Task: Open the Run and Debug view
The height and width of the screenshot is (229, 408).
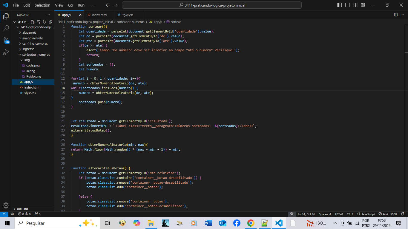Action: [x=6, y=52]
